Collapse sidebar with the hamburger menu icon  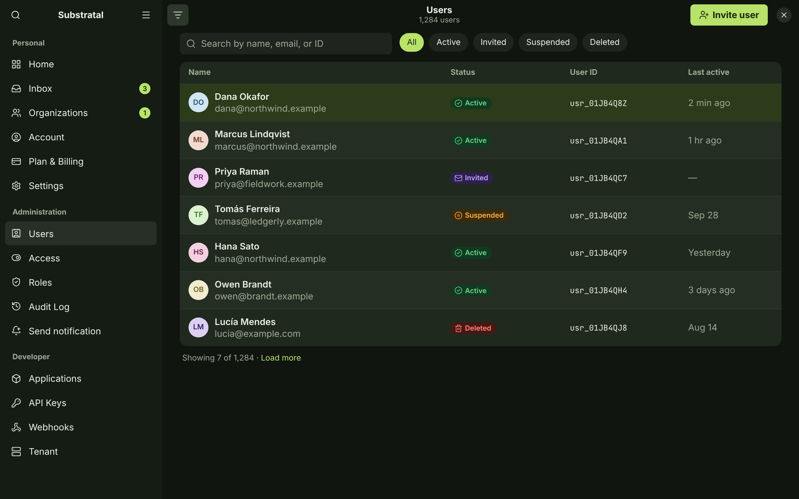(x=146, y=15)
